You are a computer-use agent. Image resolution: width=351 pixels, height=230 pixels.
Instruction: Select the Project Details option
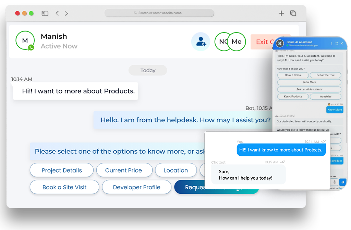point(62,170)
